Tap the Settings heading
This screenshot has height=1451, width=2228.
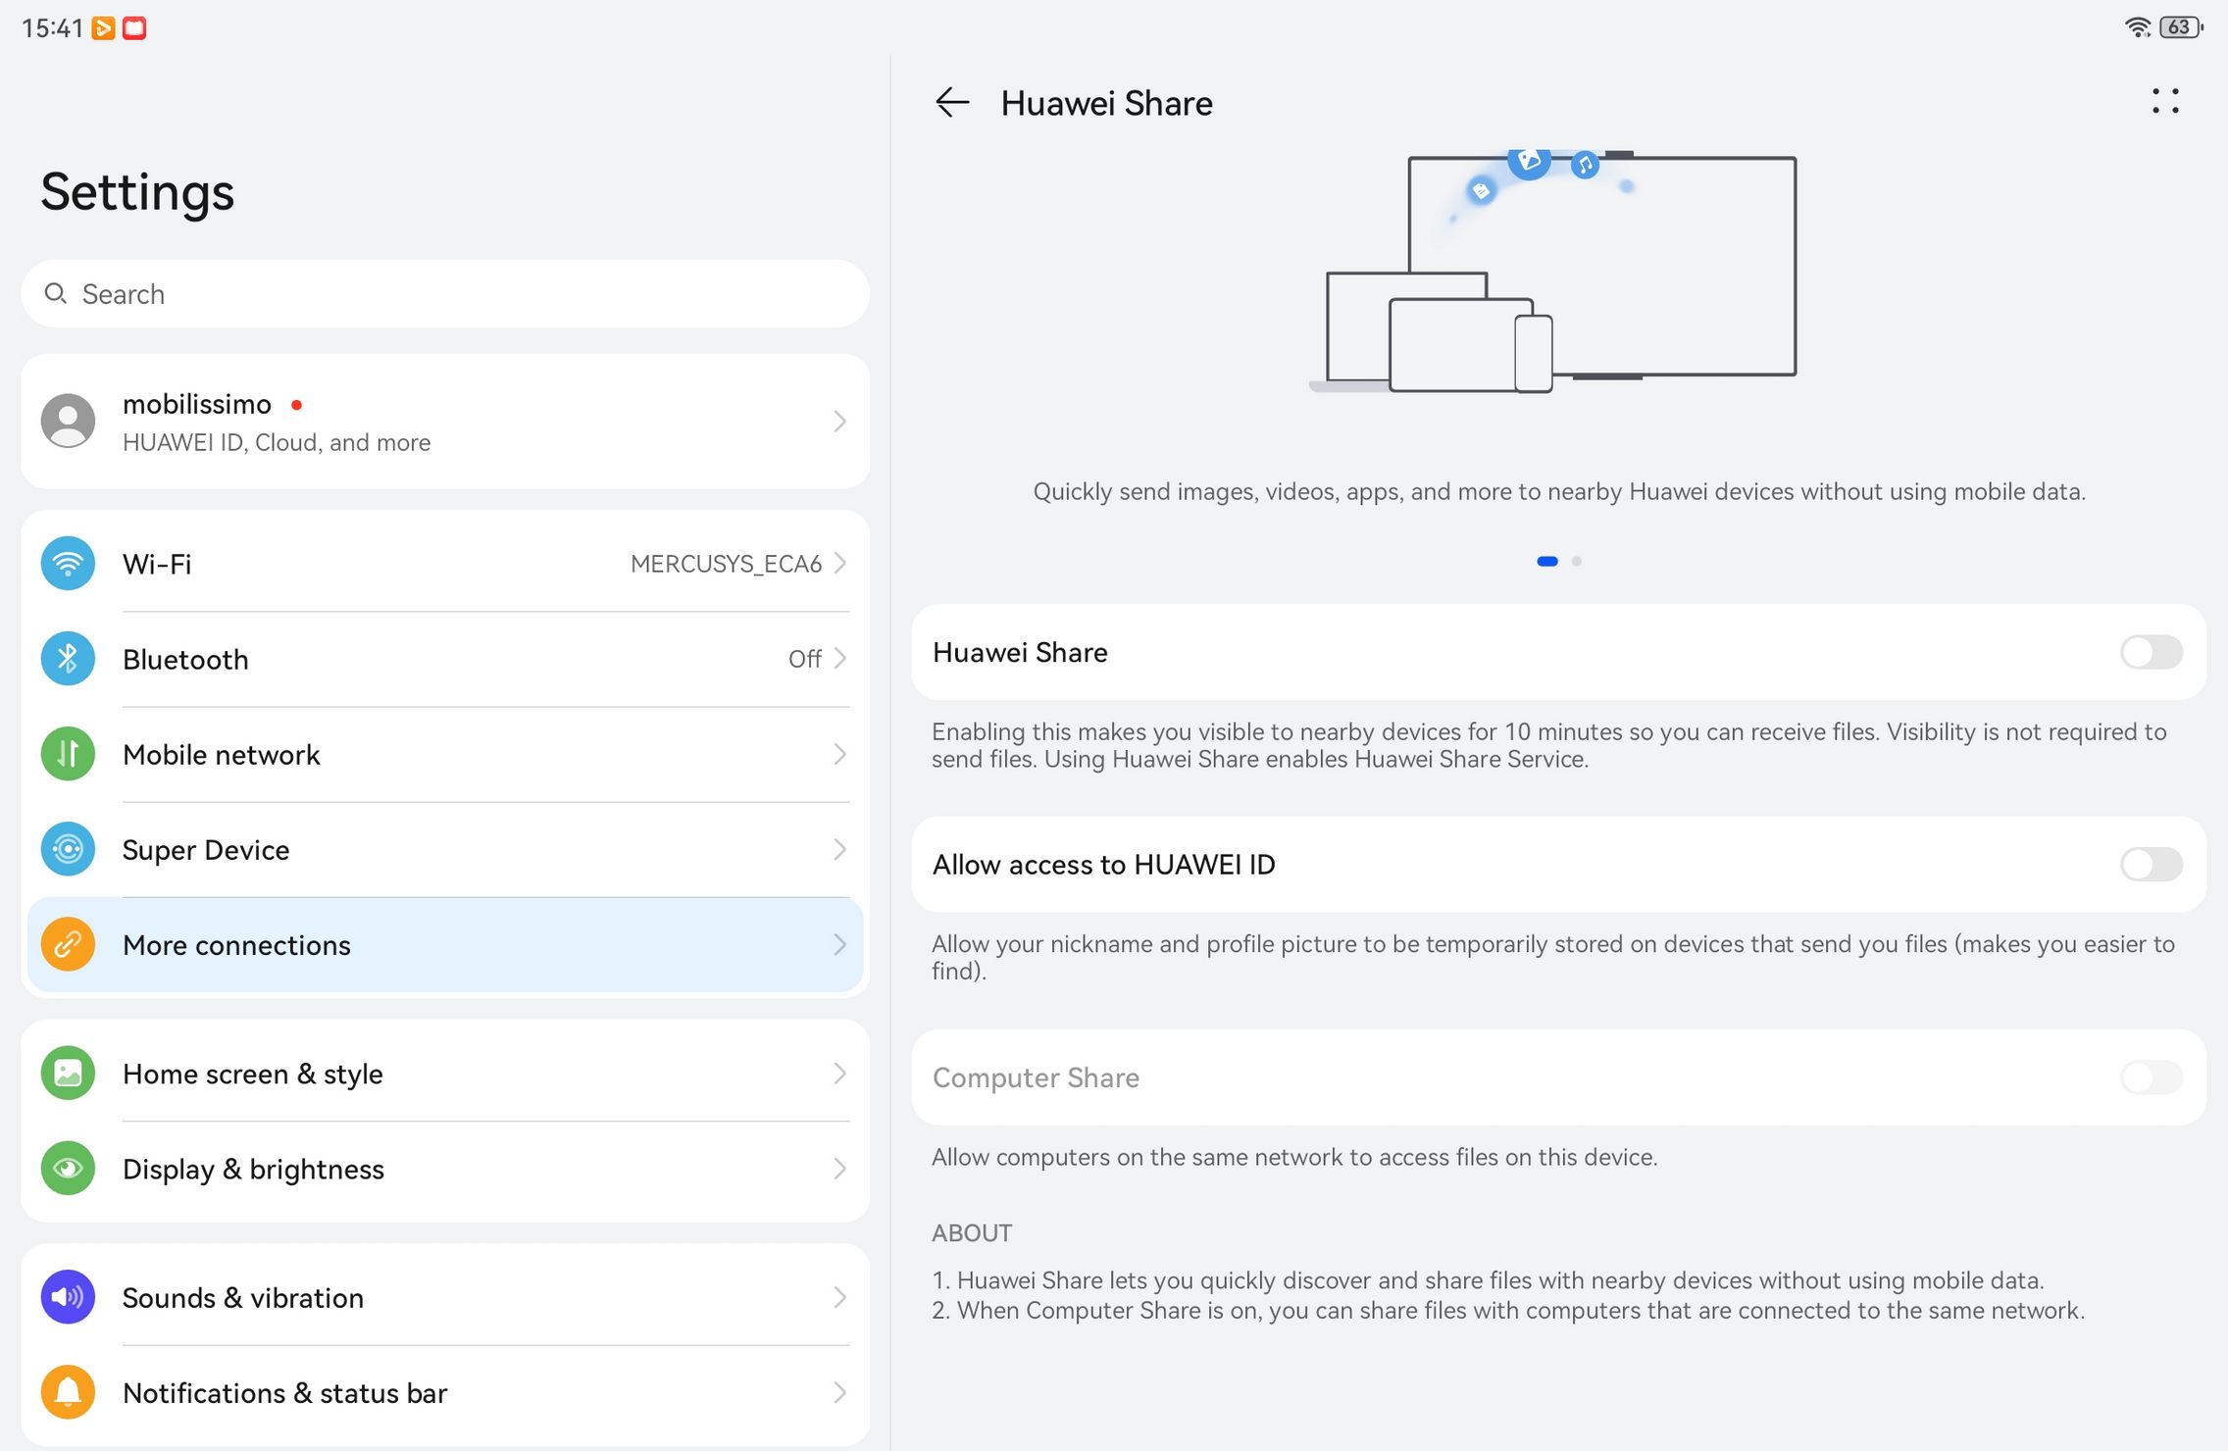pos(137,191)
